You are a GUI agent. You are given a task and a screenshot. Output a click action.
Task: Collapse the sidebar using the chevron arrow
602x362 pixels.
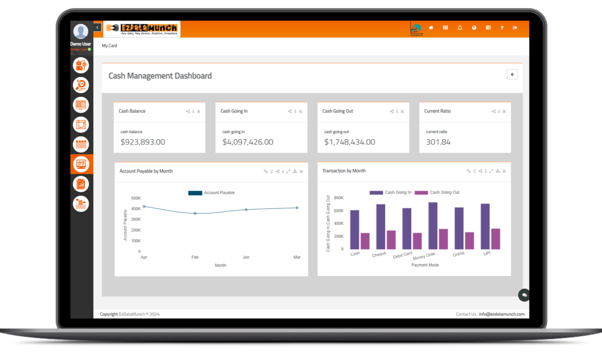coord(97,27)
